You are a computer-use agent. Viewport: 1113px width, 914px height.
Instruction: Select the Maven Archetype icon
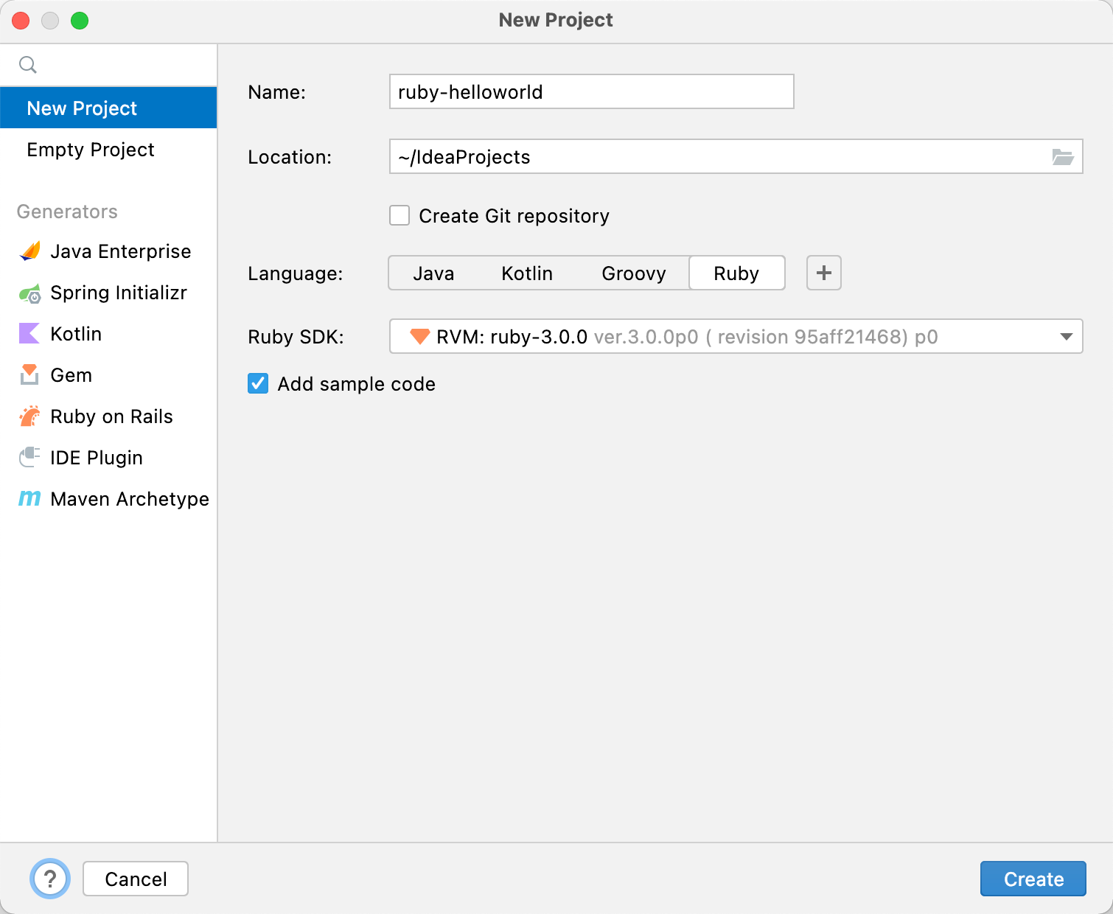pyautogui.click(x=29, y=499)
